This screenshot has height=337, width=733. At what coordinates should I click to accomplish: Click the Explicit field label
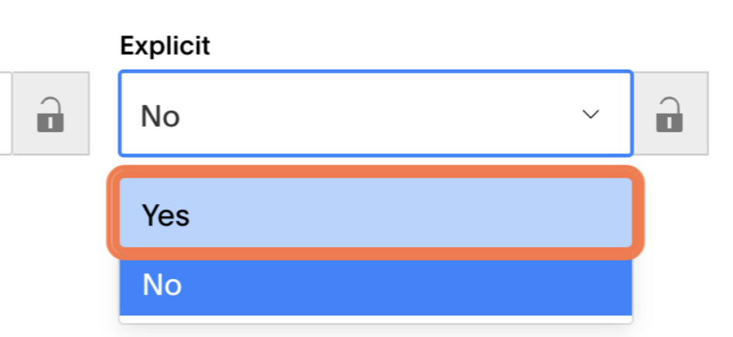[165, 46]
